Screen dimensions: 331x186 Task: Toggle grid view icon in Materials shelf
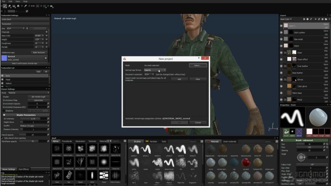point(277,141)
